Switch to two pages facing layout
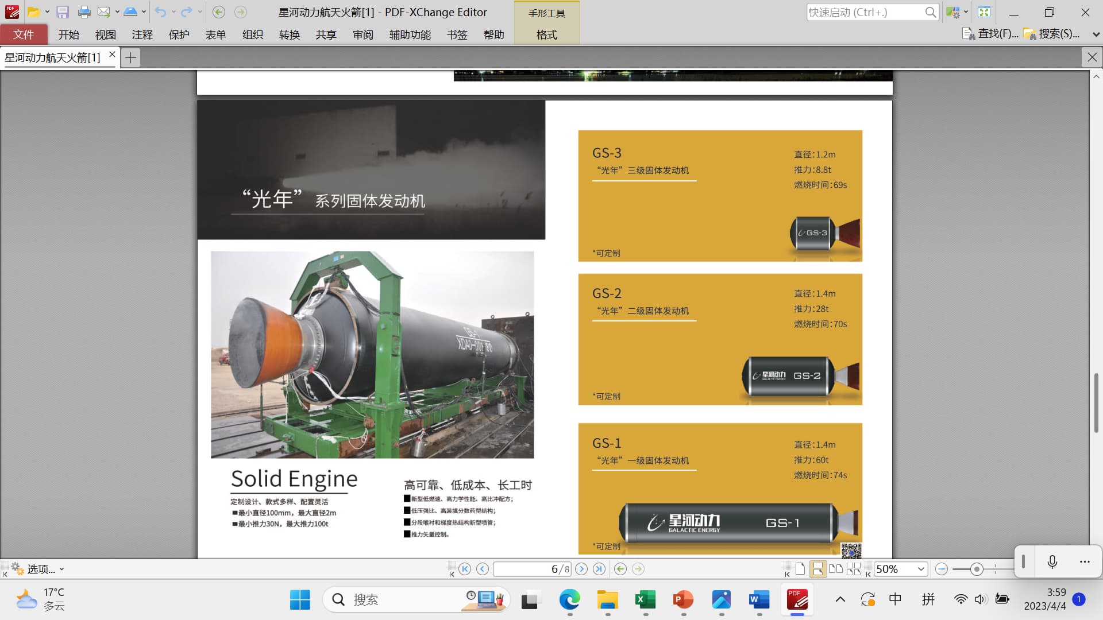 (836, 569)
